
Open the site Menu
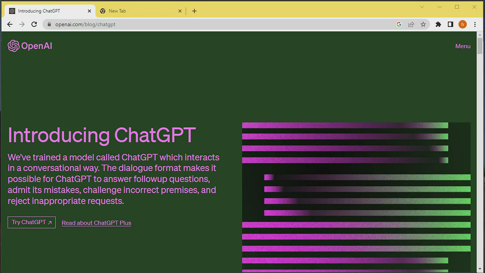[x=463, y=46]
